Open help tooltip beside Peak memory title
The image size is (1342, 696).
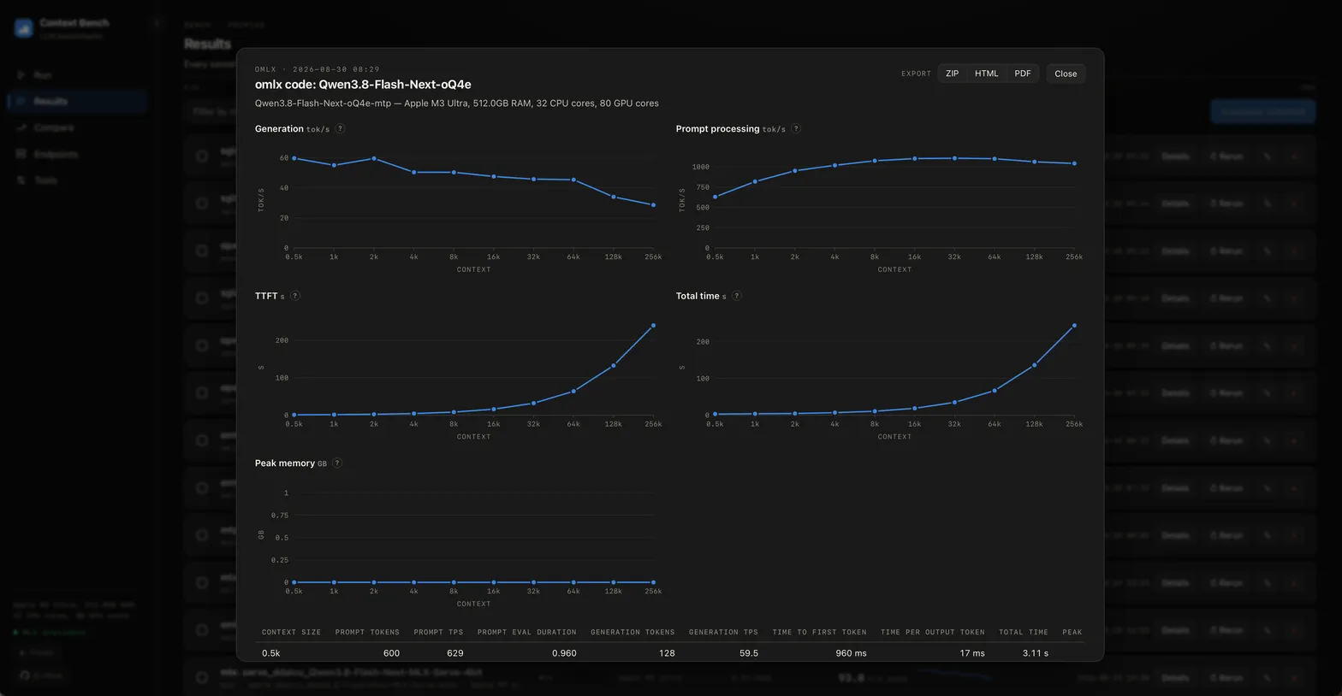tap(337, 463)
